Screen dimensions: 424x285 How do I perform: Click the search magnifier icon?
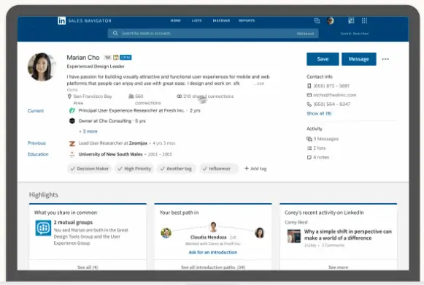115,33
